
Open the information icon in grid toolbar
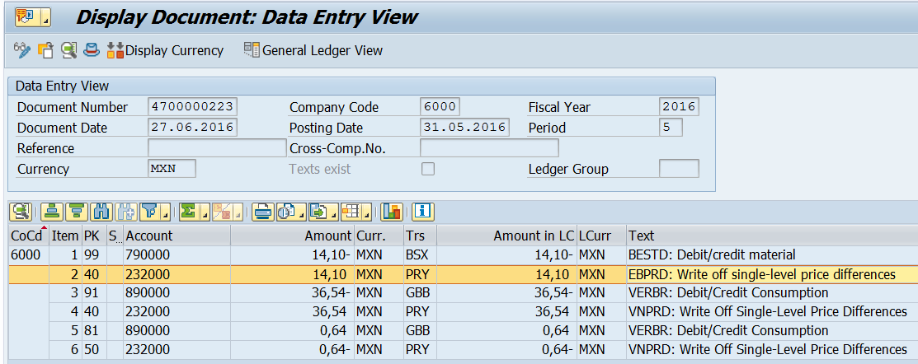(x=422, y=211)
